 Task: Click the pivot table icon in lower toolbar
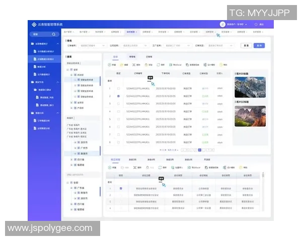tap(206, 168)
